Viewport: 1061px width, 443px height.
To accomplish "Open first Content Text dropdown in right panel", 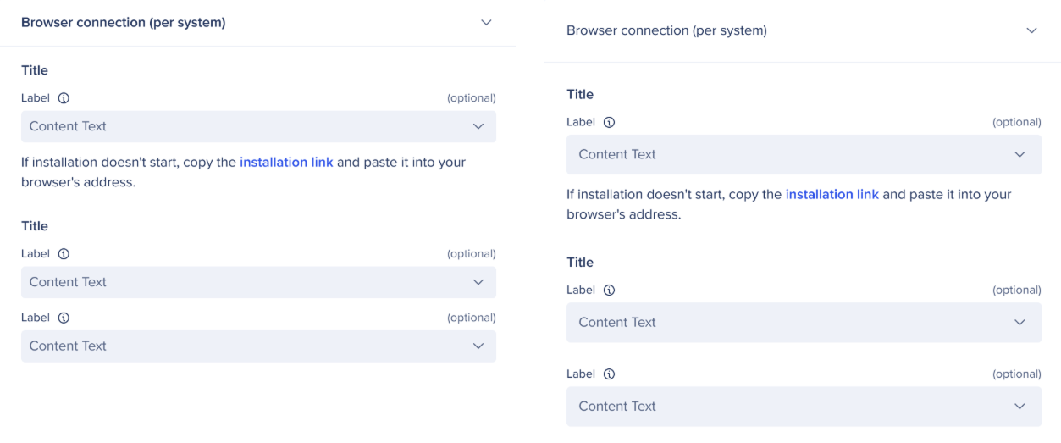I will (x=804, y=154).
